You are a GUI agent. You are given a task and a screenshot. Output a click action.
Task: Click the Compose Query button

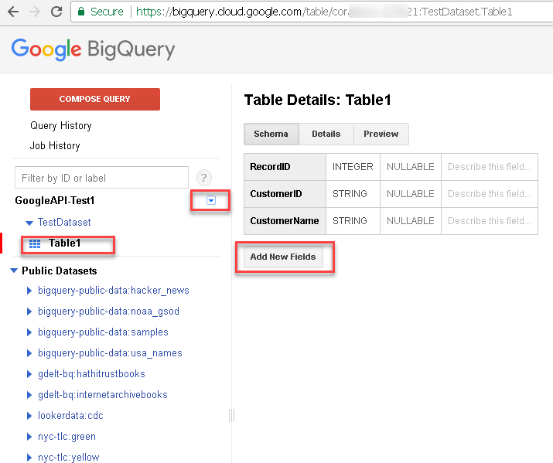pos(95,99)
